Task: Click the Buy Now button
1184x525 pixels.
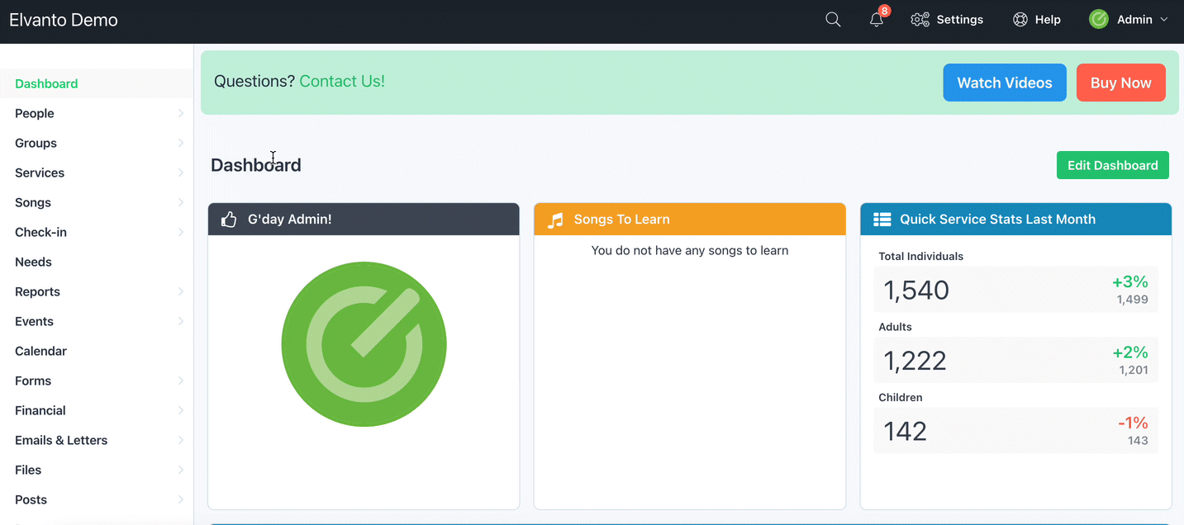Action: [1120, 83]
